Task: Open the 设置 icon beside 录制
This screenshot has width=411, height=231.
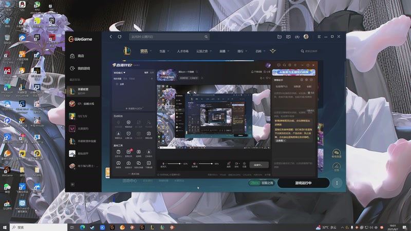Action: [245, 164]
